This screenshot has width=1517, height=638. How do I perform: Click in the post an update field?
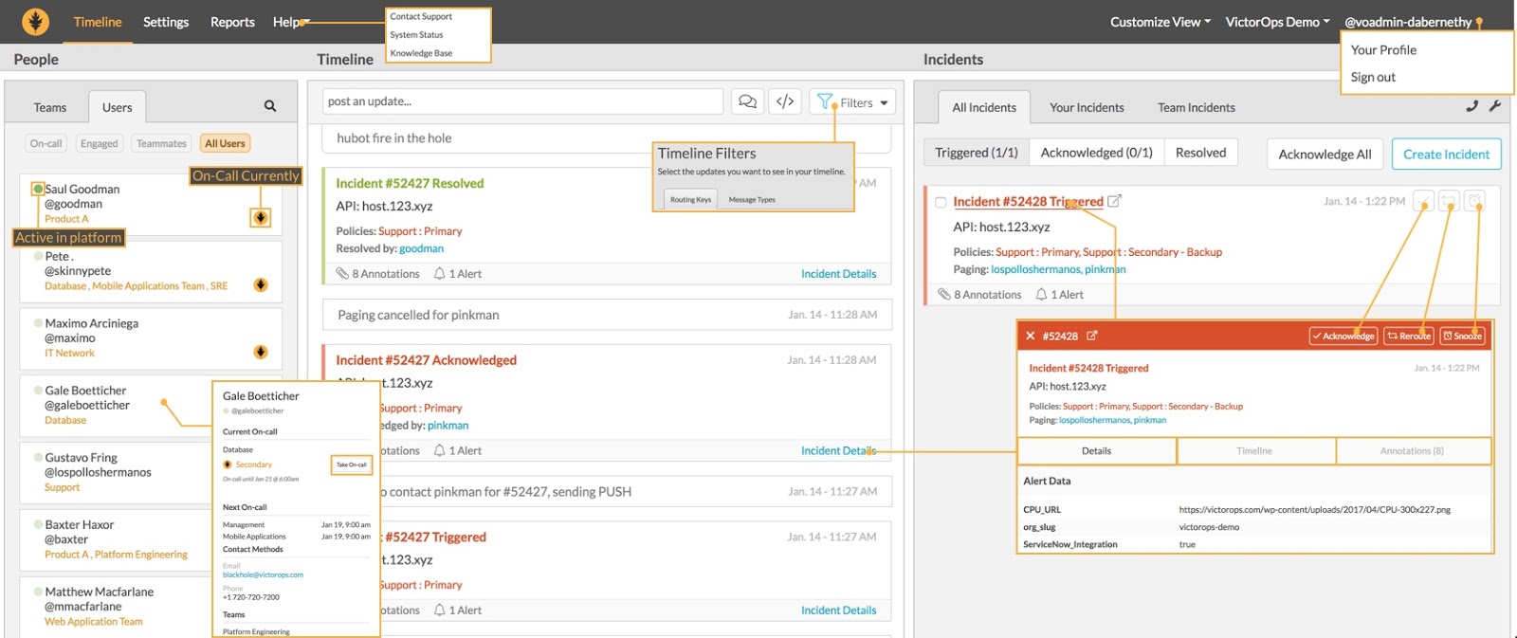pyautogui.click(x=523, y=101)
